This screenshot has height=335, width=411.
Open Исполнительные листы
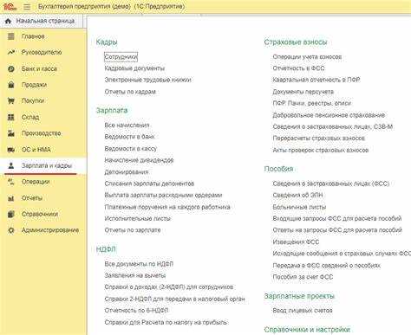(138, 218)
